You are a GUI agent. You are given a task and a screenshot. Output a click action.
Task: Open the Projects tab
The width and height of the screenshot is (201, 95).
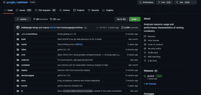click(x=79, y=10)
